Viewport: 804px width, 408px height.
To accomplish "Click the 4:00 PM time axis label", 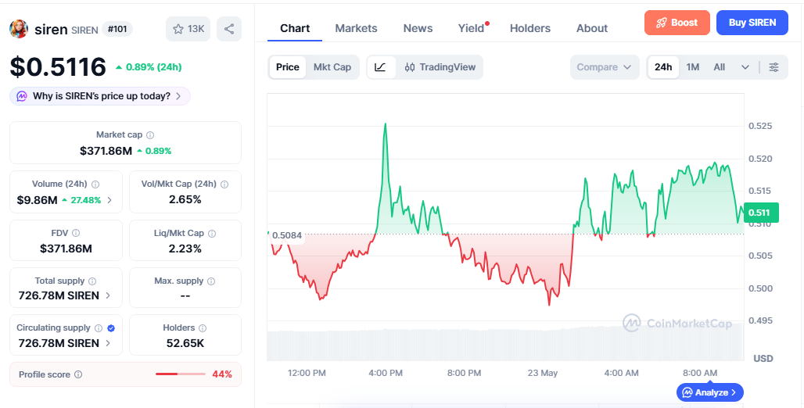I will 386,373.
